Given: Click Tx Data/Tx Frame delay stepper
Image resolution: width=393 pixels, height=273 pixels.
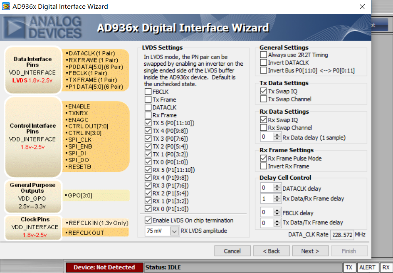Looking at the screenshot, I should click(277, 223).
